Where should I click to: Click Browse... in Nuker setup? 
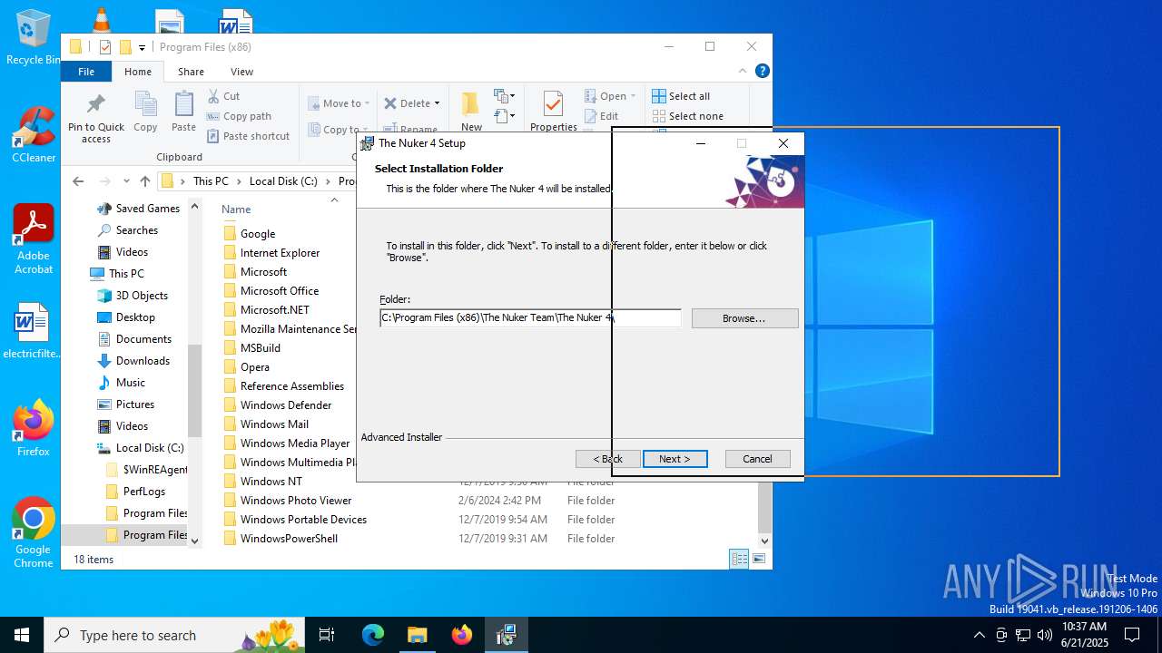(x=744, y=318)
